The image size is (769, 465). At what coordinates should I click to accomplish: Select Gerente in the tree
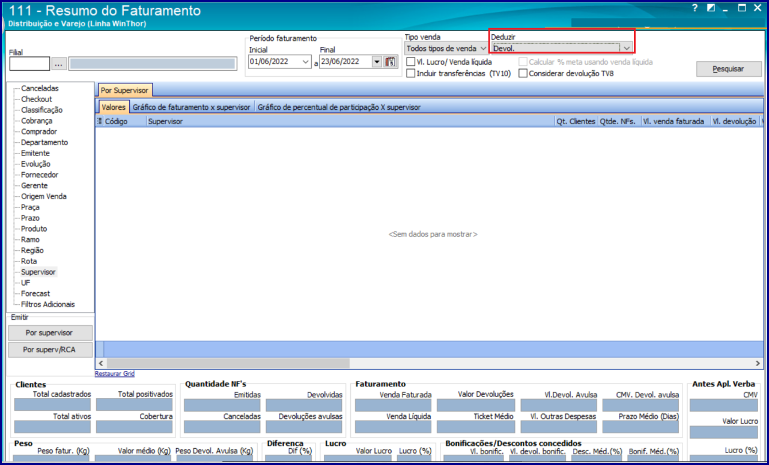34,185
